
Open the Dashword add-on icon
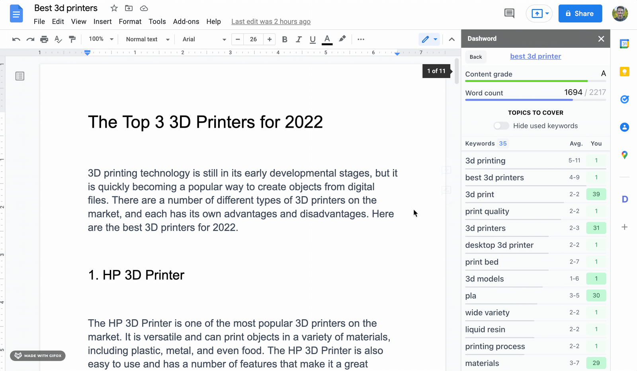coord(625,199)
